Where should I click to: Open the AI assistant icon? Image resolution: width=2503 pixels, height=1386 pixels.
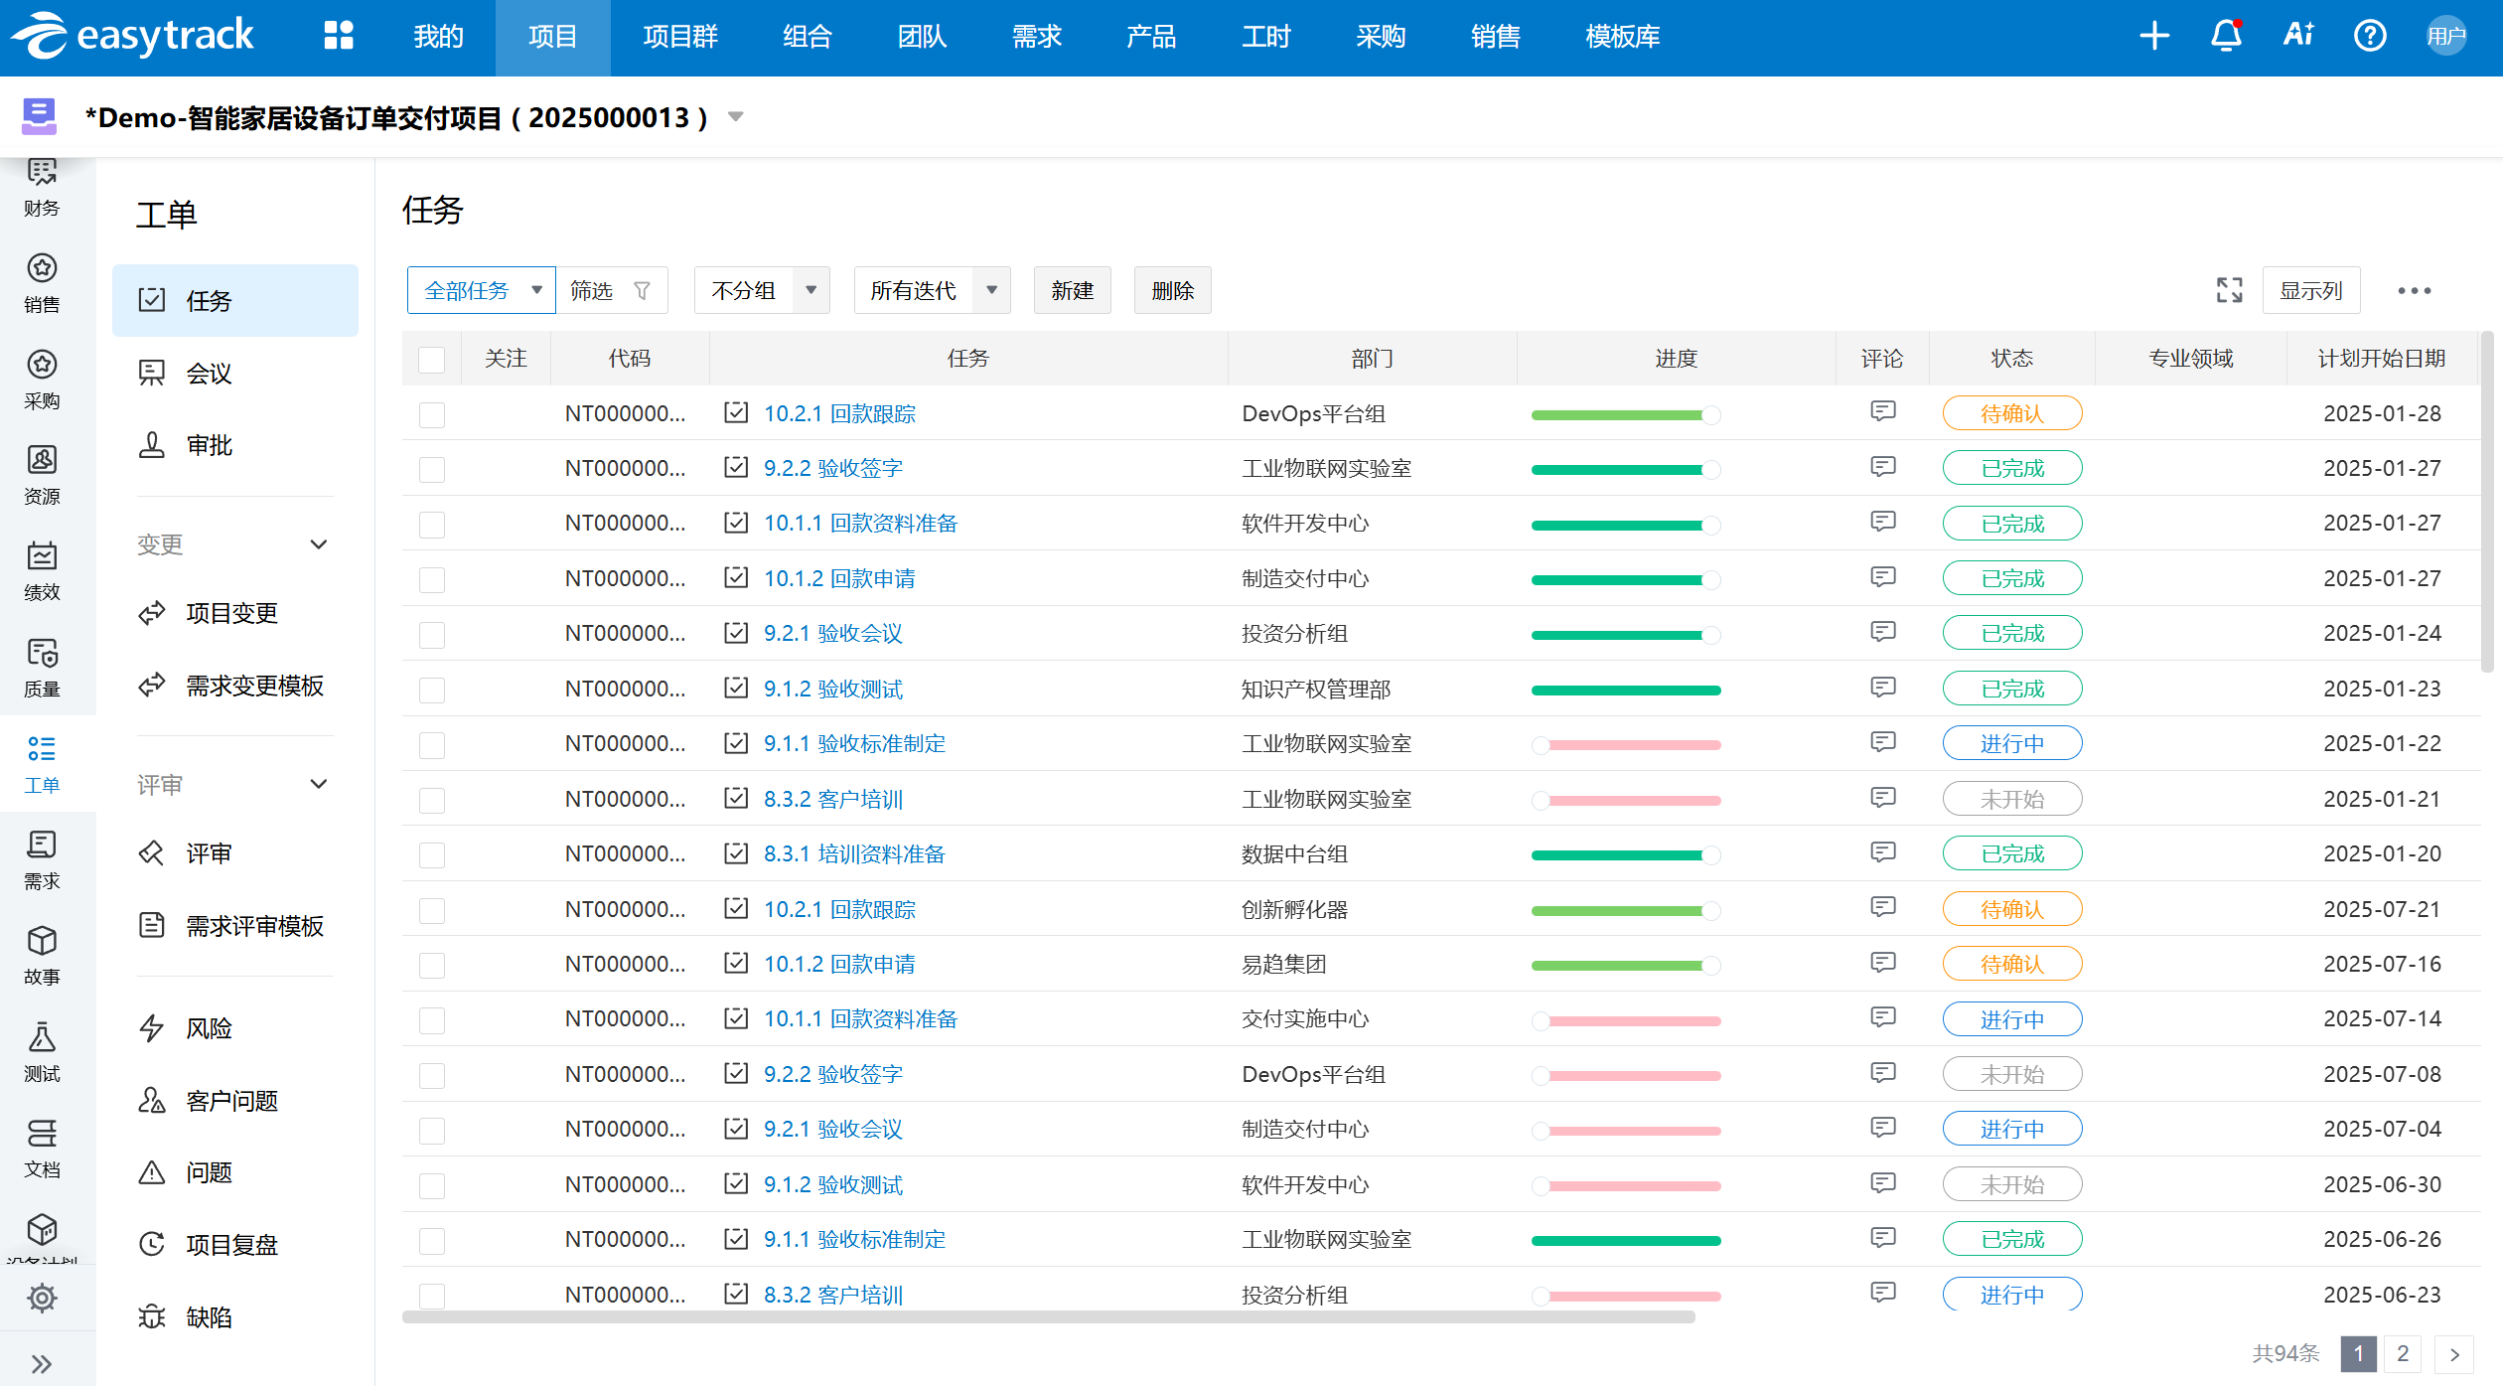[x=2298, y=37]
